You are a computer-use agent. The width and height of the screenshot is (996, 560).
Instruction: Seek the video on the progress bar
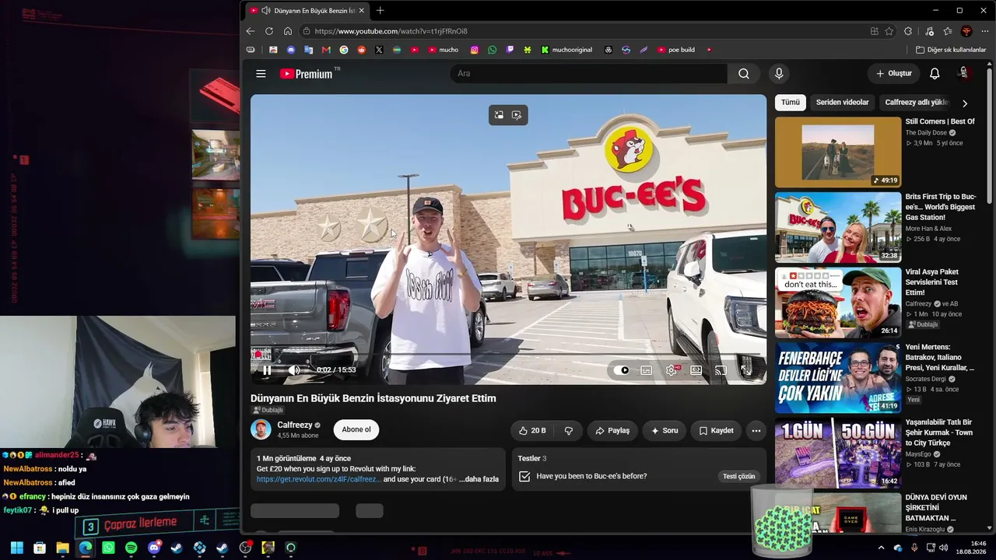pyautogui.click(x=509, y=355)
